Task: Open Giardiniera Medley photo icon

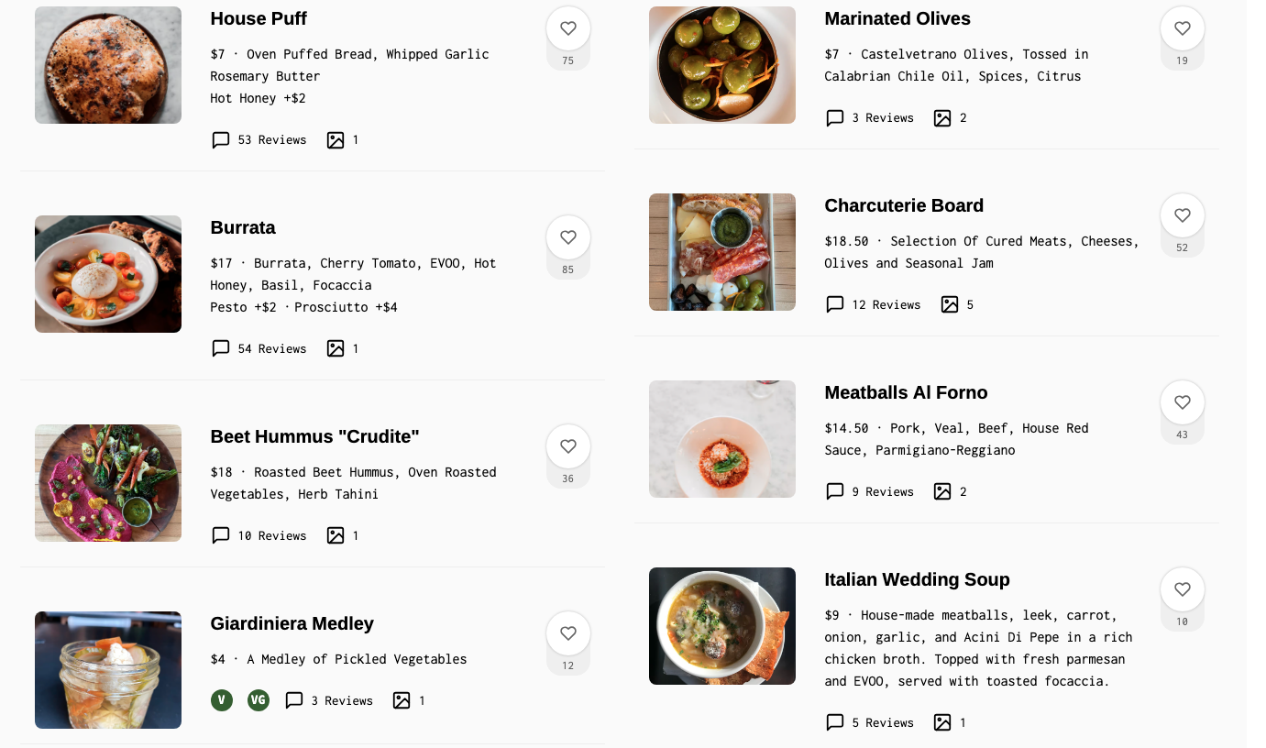Action: [402, 701]
